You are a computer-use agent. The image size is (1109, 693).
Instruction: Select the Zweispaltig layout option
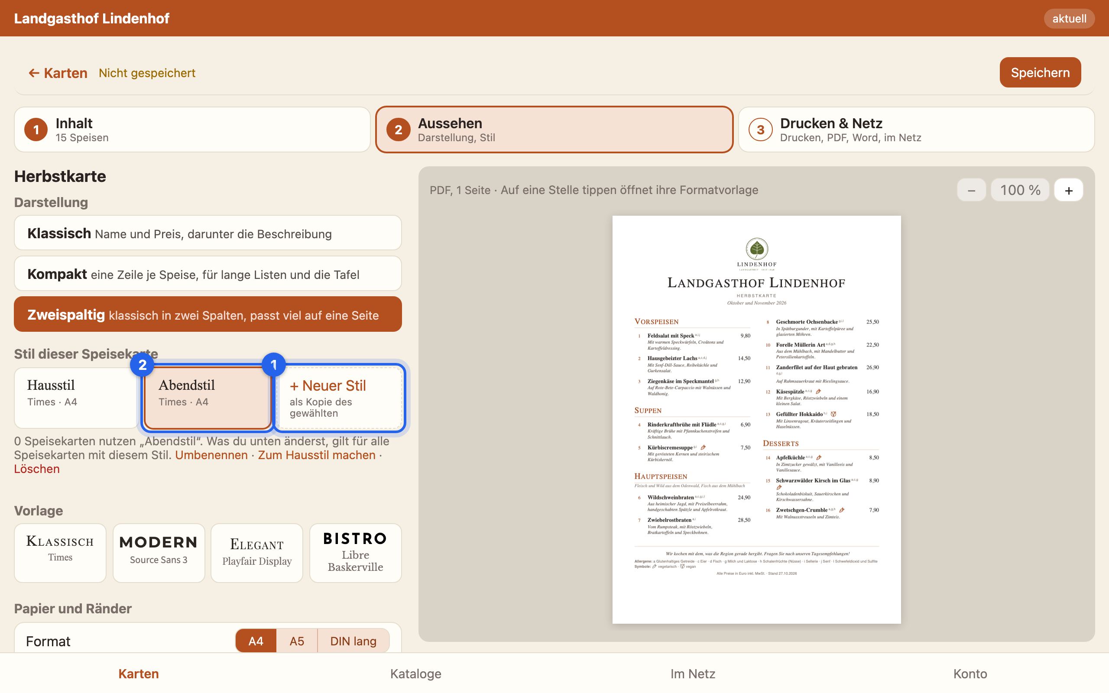208,314
